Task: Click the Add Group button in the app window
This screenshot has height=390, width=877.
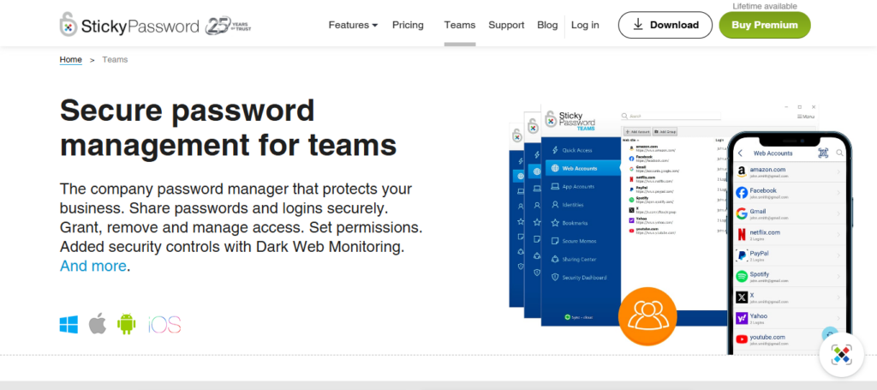Action: tap(665, 131)
